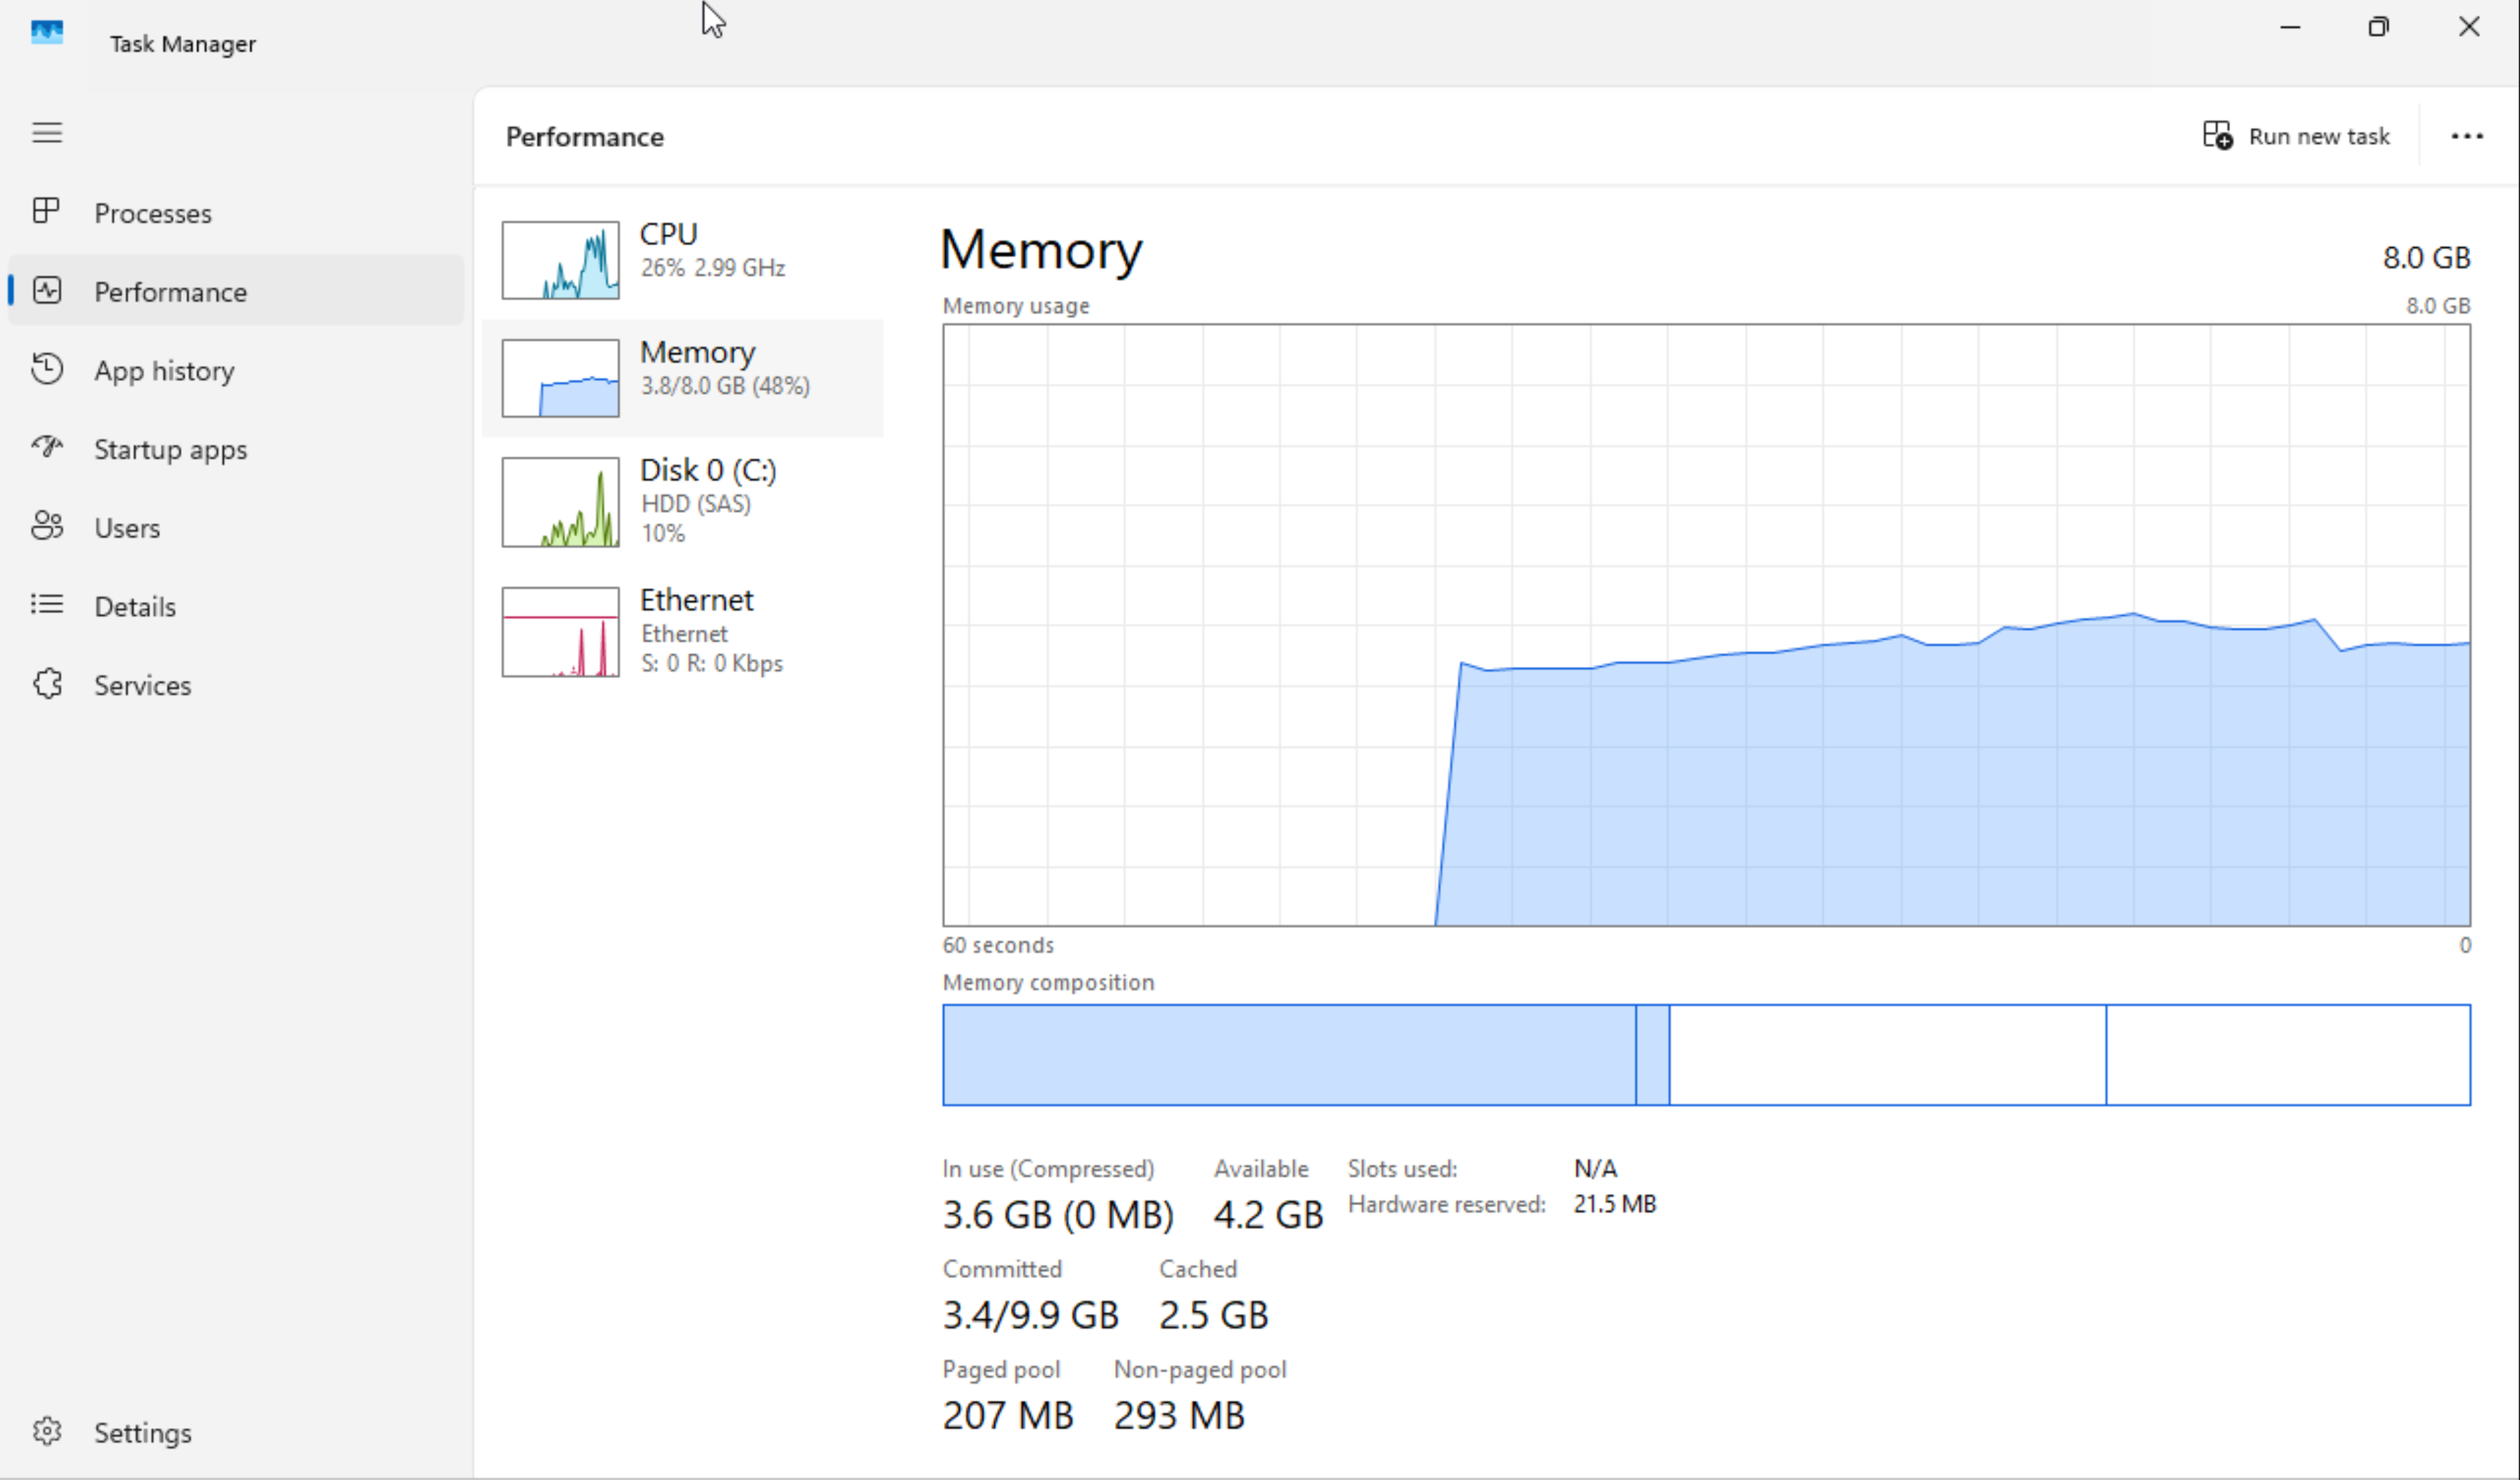Click the 60 seconds axis label

pos(998,945)
